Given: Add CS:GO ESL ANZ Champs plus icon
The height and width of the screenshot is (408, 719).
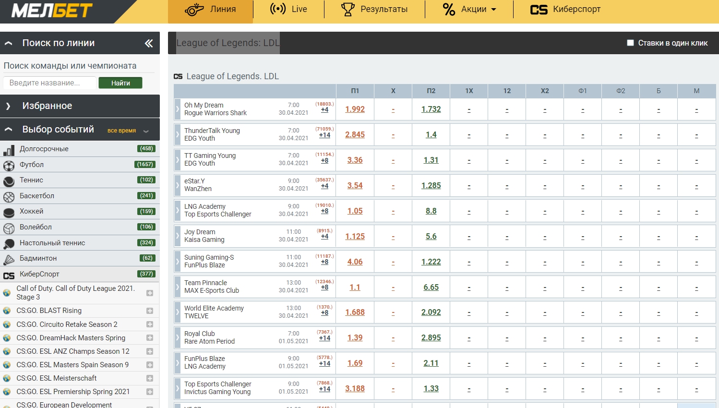Looking at the screenshot, I should point(150,351).
